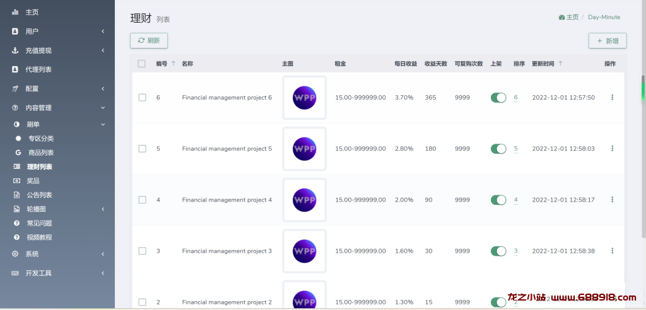
Task: Open actions menu for project 5
Action: 612,149
